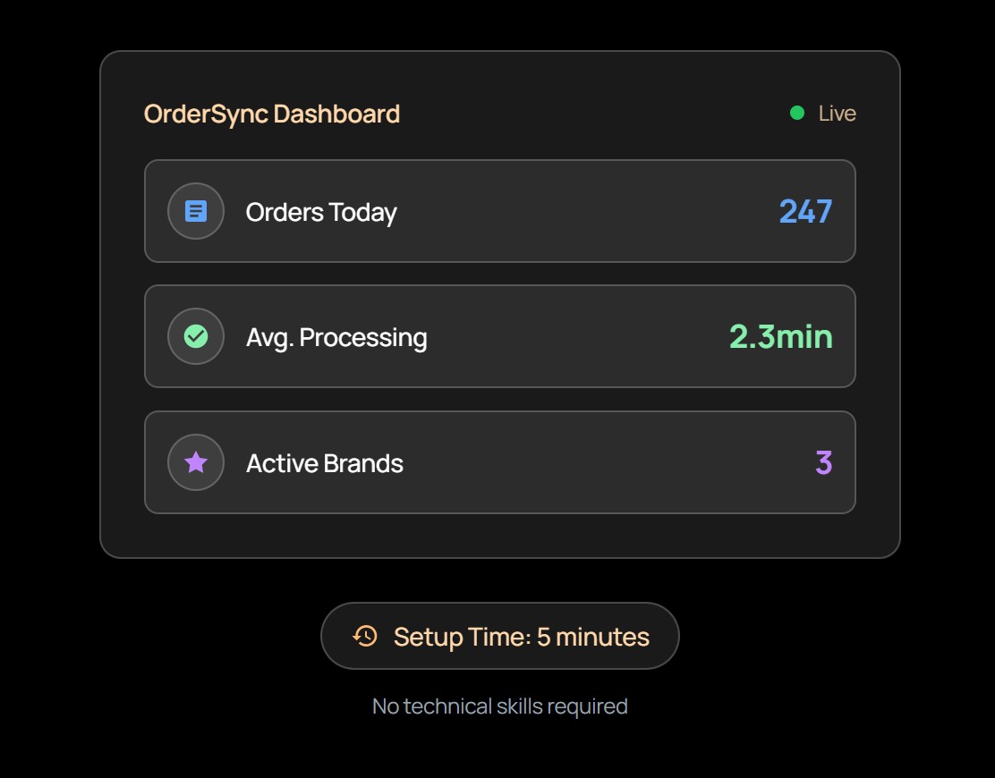Viewport: 995px width, 778px height.
Task: Select the Orders Today label
Action: point(320,212)
